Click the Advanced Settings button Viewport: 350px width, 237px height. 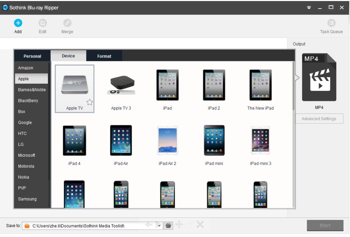pos(319,118)
